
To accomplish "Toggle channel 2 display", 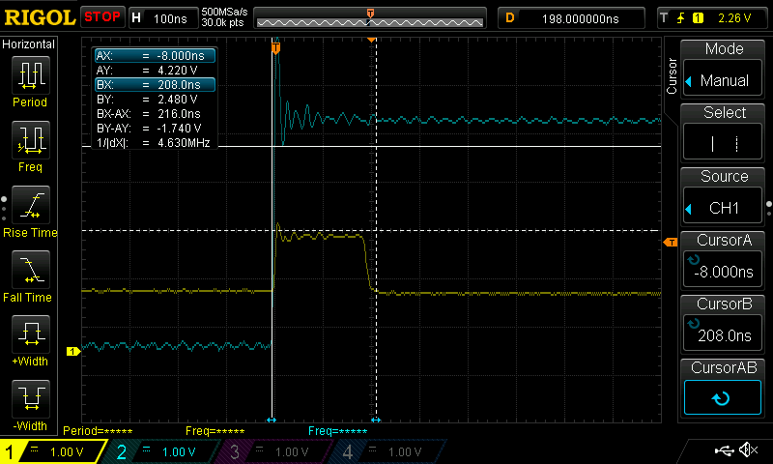I will (163, 451).
